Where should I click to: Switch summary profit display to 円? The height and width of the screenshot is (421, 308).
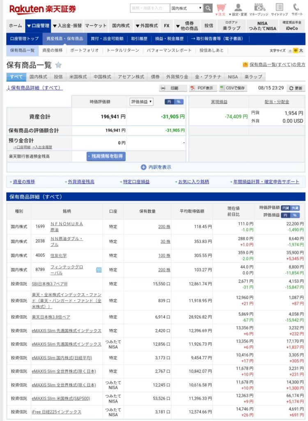tap(169, 102)
